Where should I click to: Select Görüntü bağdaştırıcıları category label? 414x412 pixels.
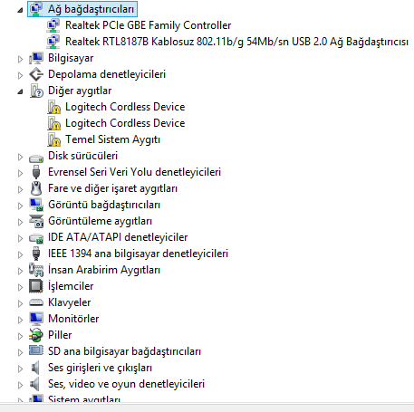pos(104,205)
